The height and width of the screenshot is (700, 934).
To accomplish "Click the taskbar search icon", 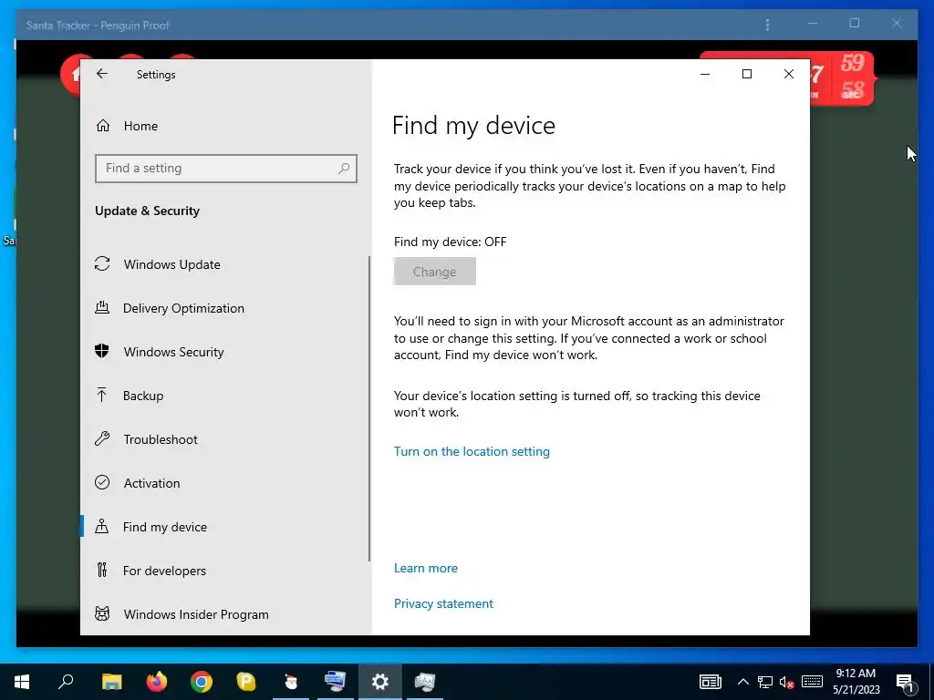I will [x=66, y=682].
